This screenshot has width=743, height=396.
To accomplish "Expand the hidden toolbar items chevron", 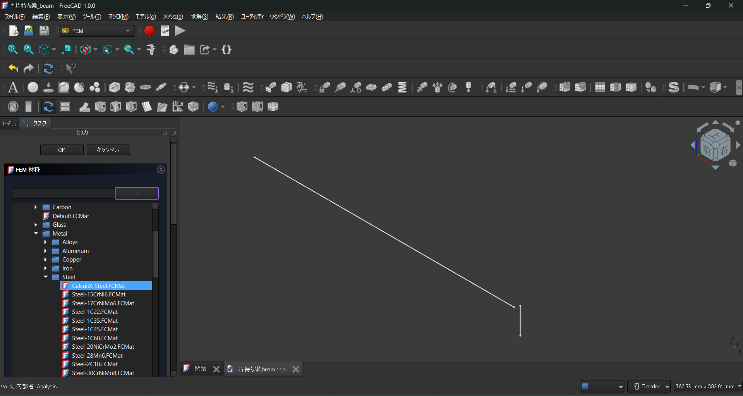I will pos(739,88).
